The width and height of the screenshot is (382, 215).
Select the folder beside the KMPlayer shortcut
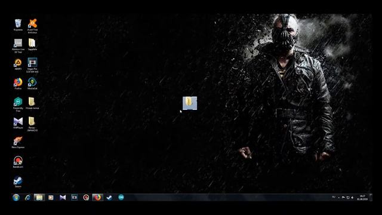pos(32,124)
